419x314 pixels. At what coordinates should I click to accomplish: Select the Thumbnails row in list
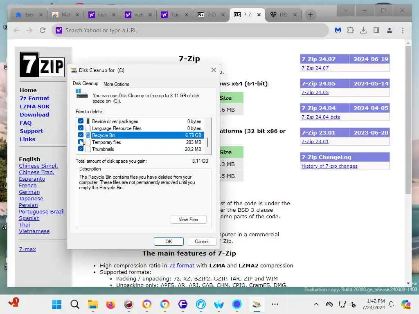pyautogui.click(x=141, y=149)
